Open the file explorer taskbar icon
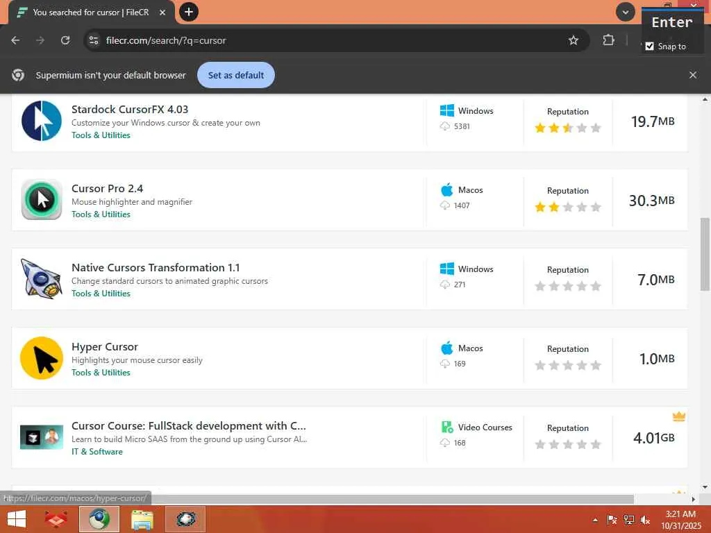Screen dimensions: 711x533 [x=142, y=519]
